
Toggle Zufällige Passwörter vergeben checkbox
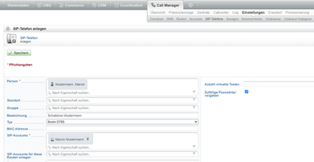click(246, 92)
